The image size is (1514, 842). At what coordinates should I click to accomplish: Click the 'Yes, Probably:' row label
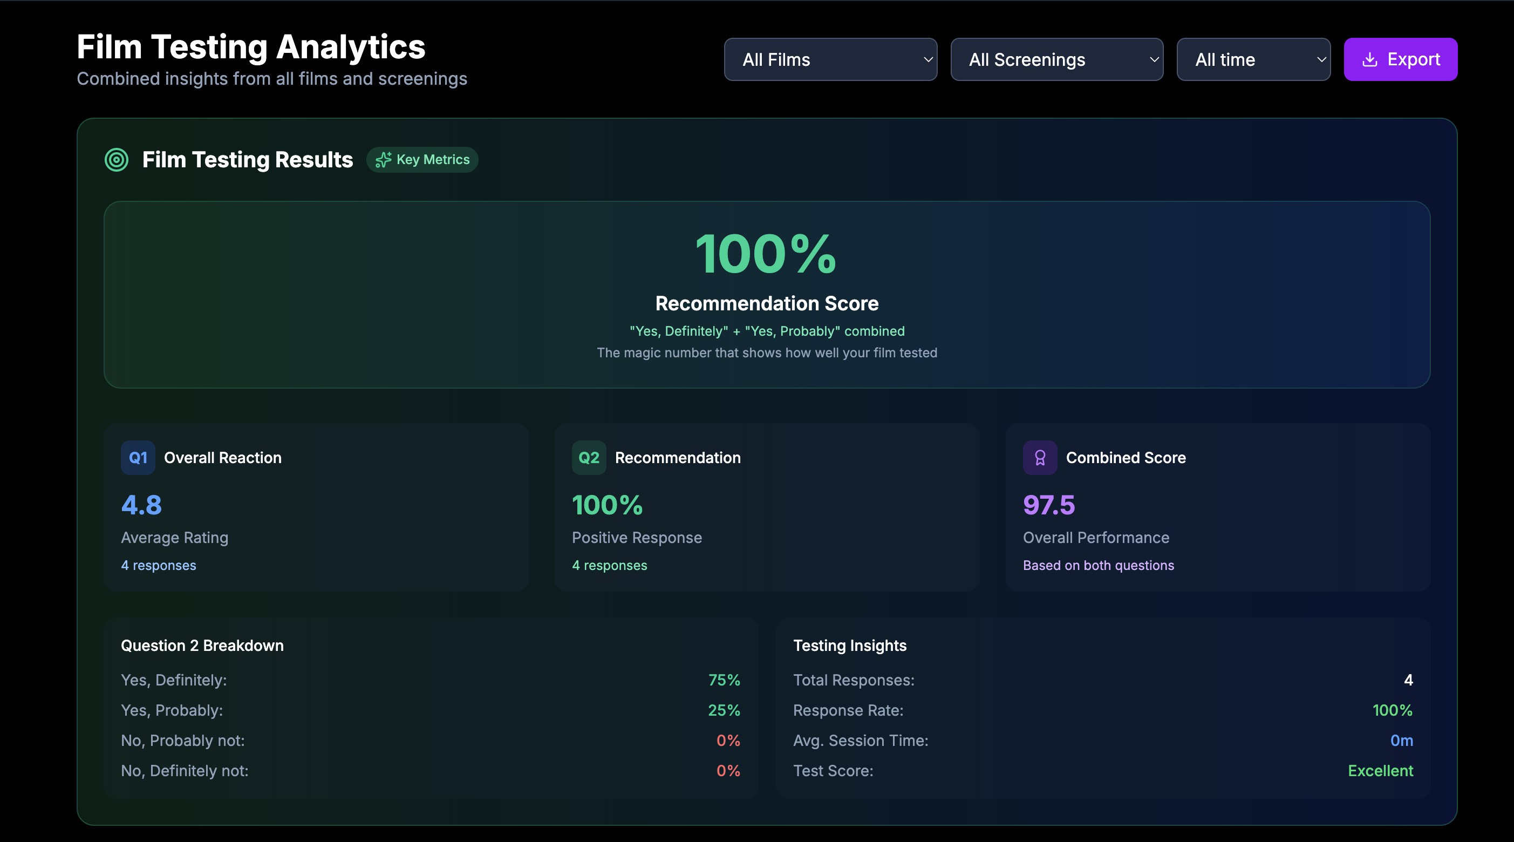[x=172, y=710]
